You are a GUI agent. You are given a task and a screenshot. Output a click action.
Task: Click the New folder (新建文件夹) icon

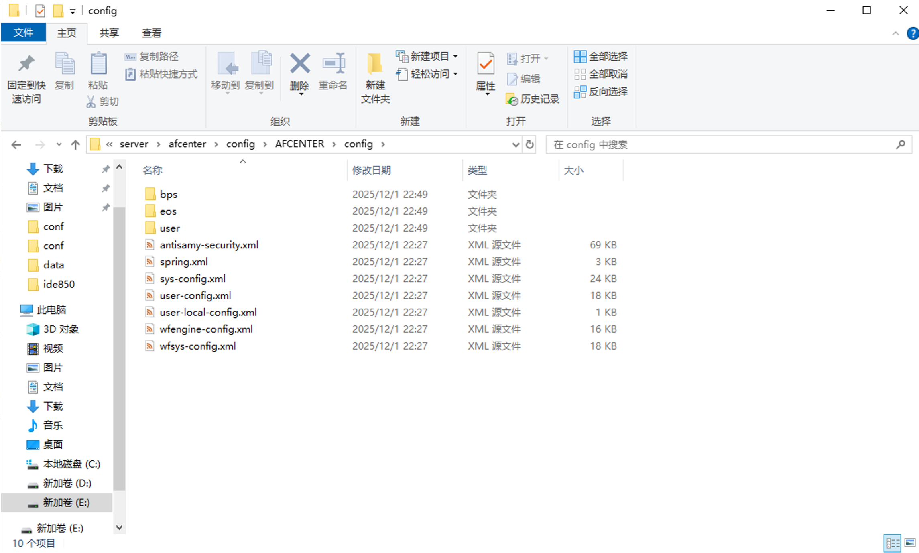pos(375,64)
